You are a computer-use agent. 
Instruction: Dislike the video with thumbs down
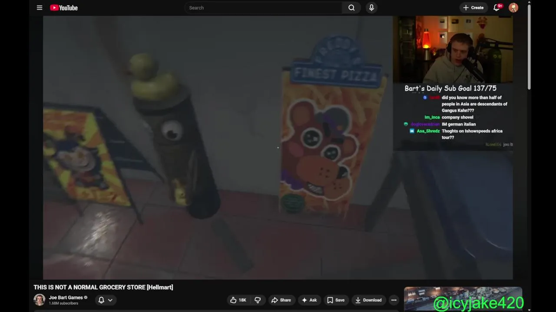(x=258, y=300)
